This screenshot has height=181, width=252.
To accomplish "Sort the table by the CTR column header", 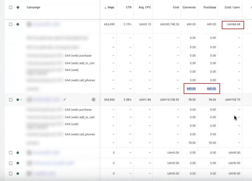I will pos(129,7).
